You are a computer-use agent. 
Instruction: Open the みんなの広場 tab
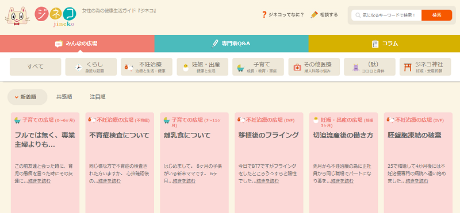(x=77, y=44)
